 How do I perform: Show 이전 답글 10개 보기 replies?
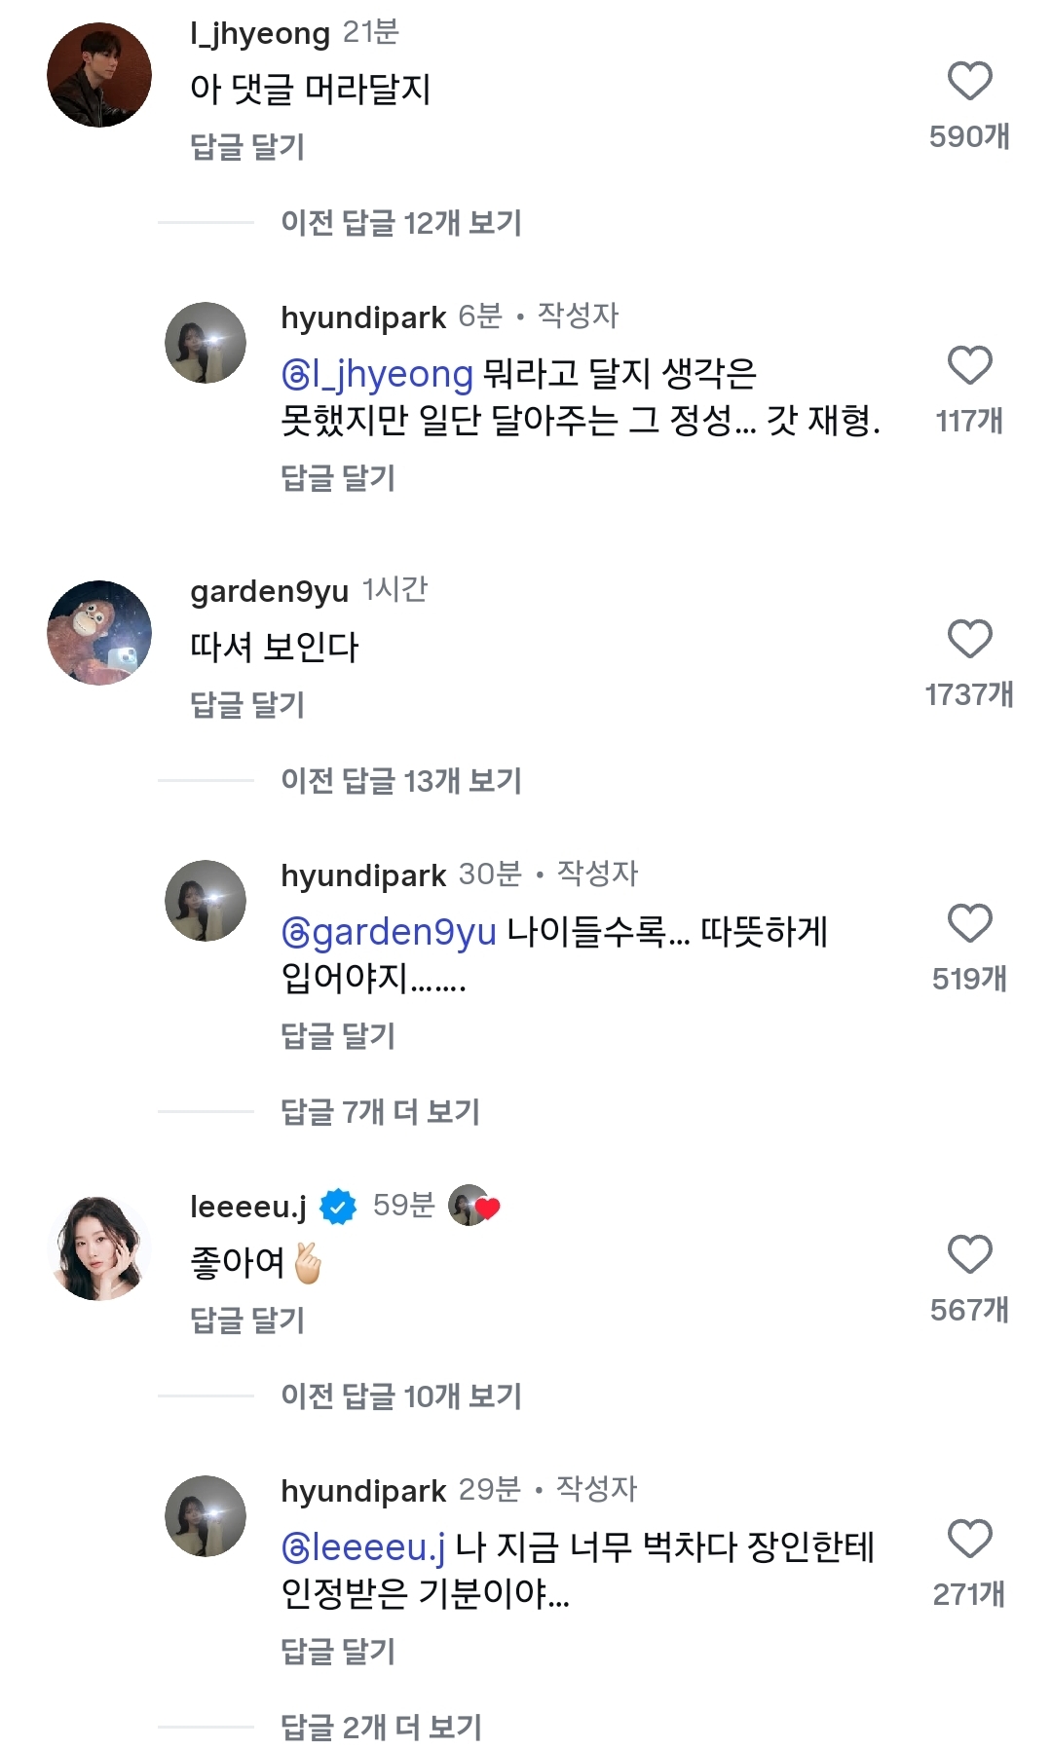coord(400,1396)
